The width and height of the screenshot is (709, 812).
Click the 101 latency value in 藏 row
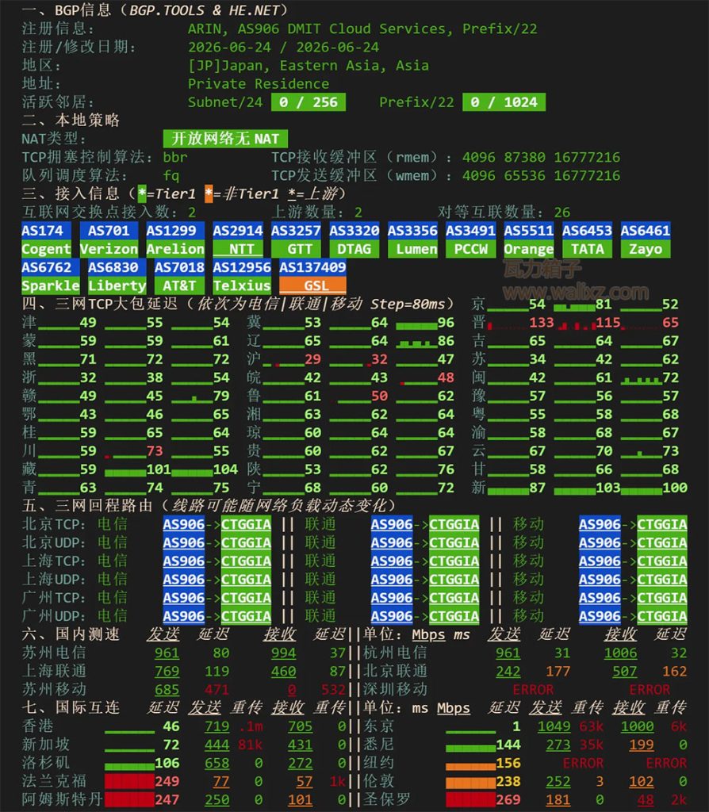(159, 469)
